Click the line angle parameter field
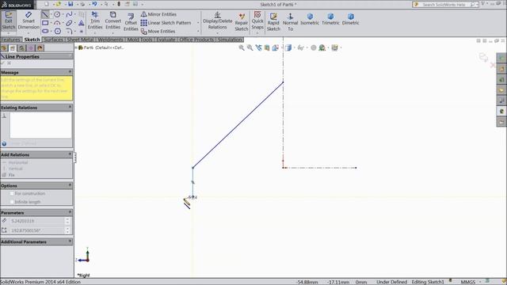This screenshot has height=285, width=507. pyautogui.click(x=37, y=230)
